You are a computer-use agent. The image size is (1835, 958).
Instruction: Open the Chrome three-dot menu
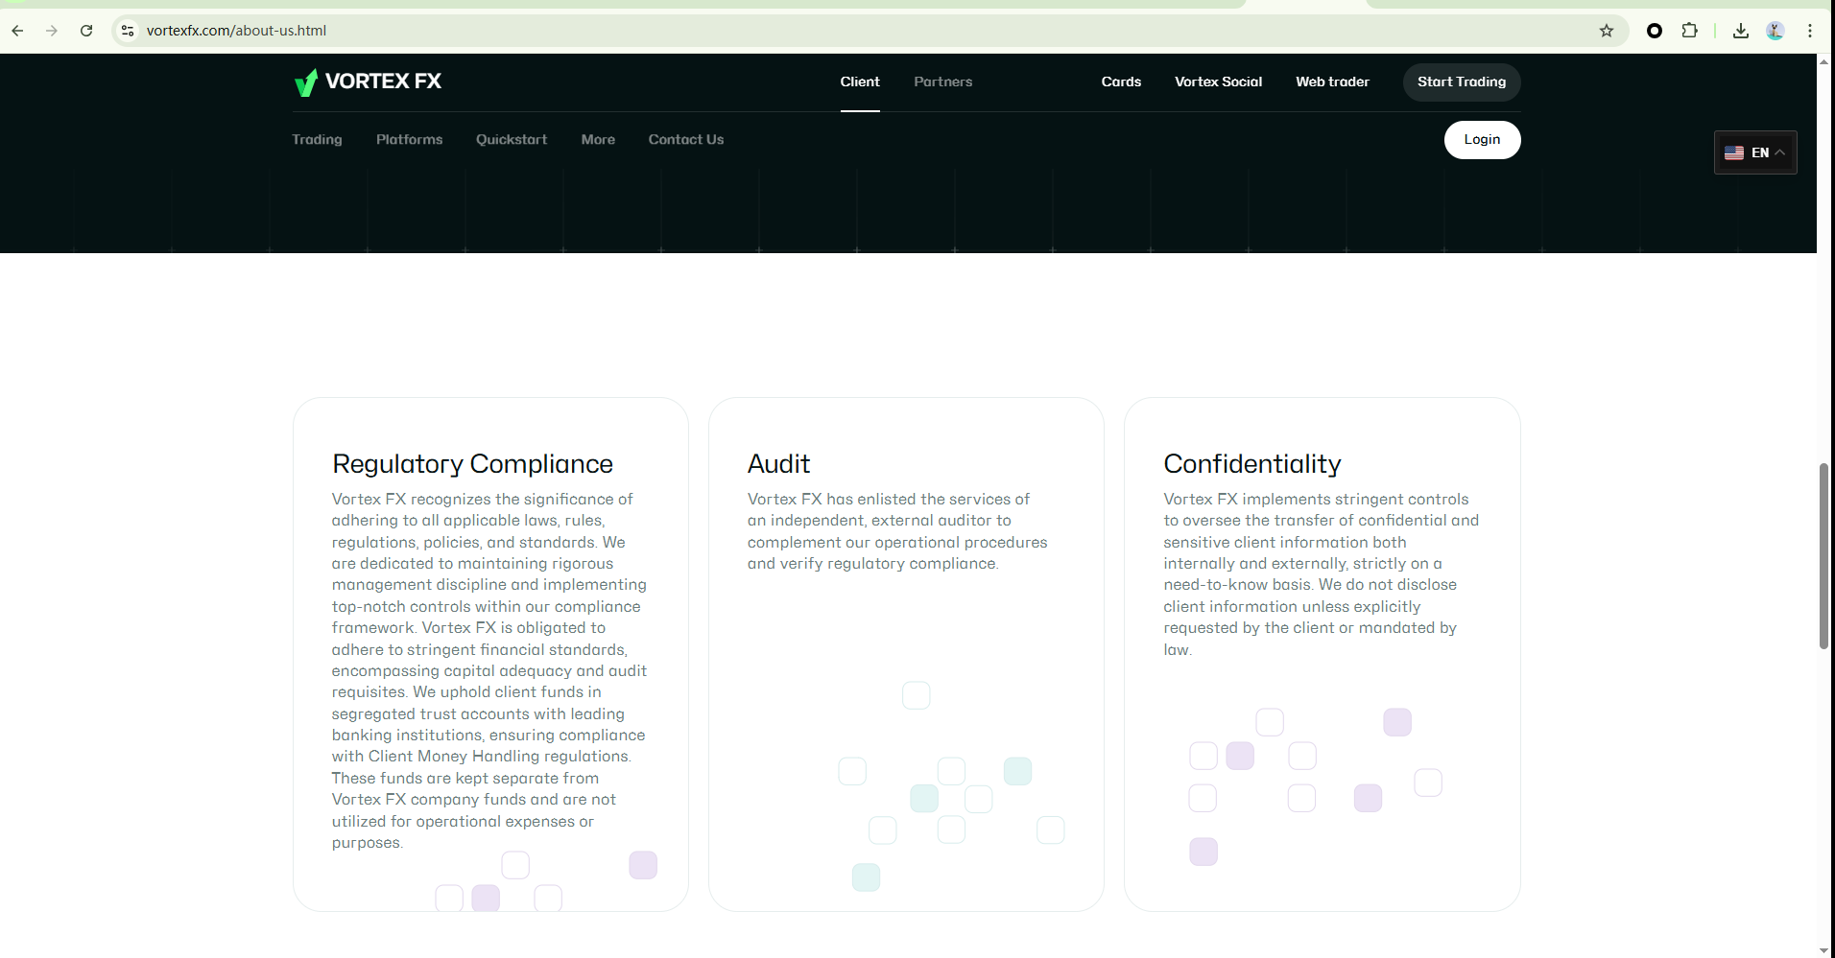click(1810, 31)
